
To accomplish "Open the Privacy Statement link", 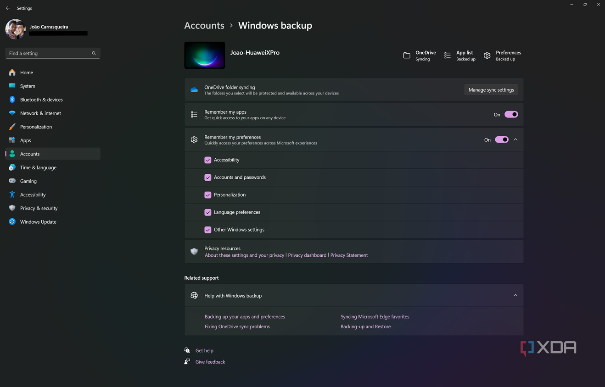I will point(349,255).
